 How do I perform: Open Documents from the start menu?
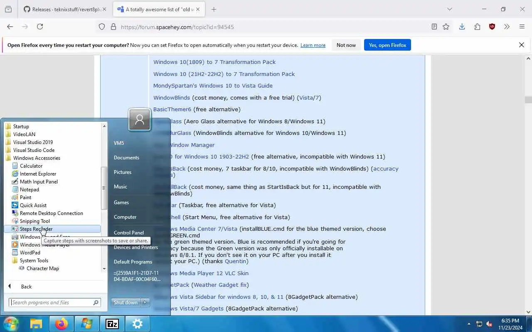(x=126, y=158)
